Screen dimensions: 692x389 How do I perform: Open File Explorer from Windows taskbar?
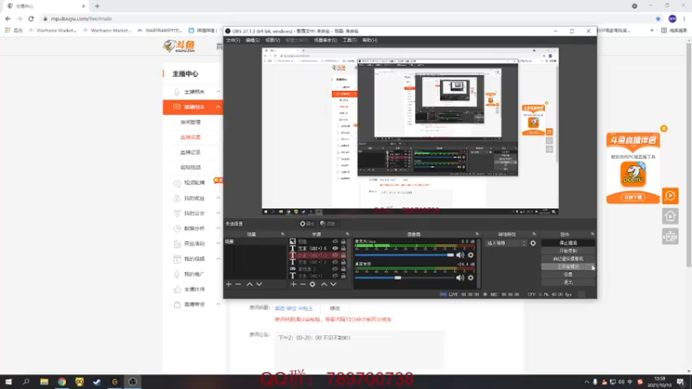point(44,382)
